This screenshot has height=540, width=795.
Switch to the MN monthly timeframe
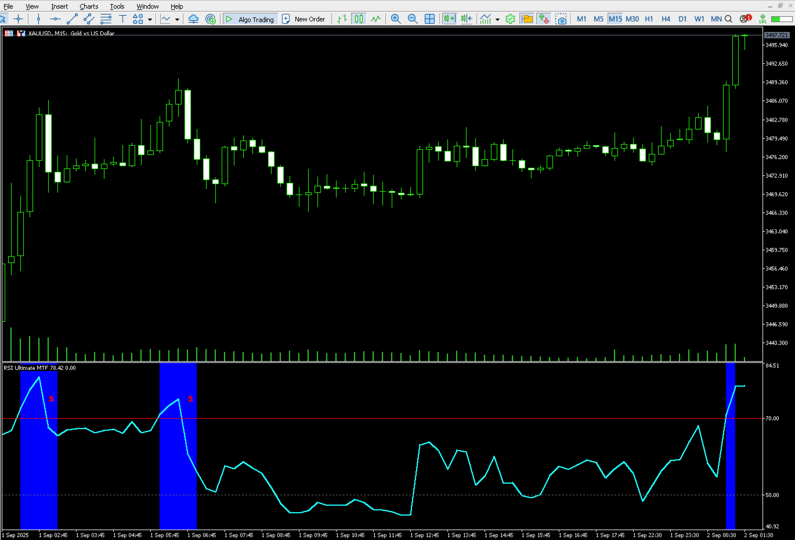tap(716, 19)
